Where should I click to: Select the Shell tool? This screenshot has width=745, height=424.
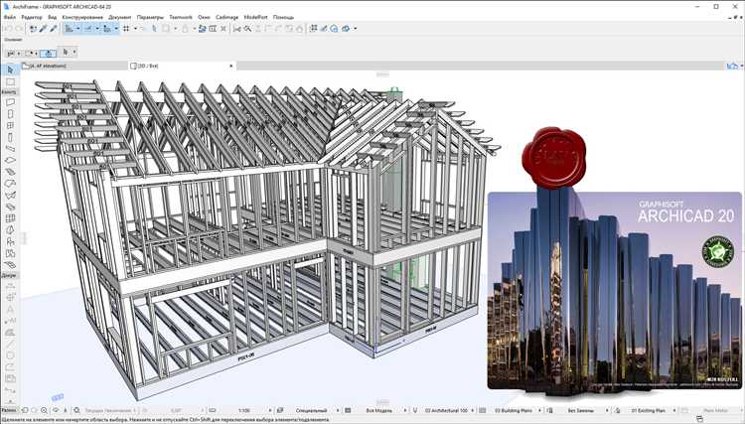[x=10, y=196]
